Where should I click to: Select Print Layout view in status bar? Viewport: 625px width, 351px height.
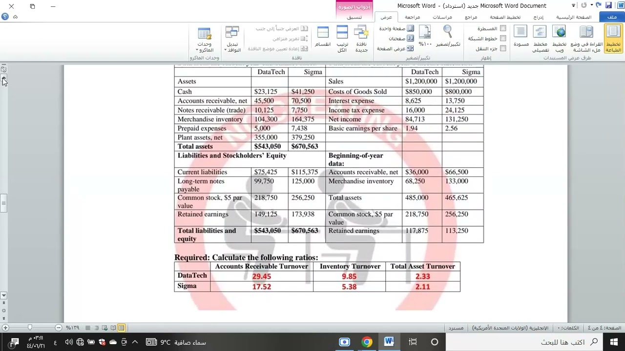point(121,328)
